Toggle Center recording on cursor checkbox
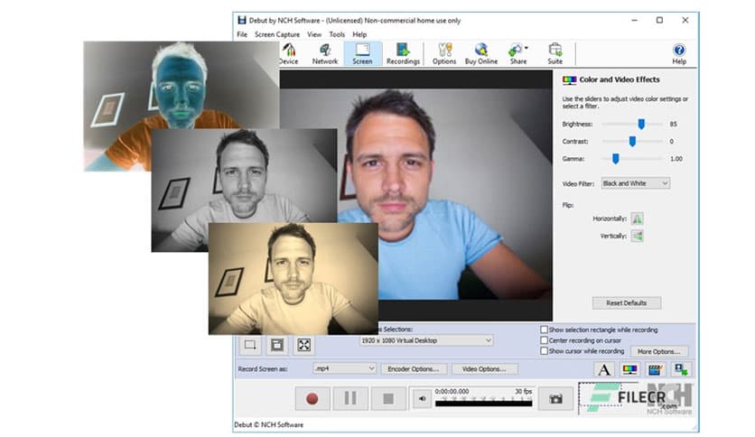Viewport: 755px width, 437px height. [x=545, y=341]
